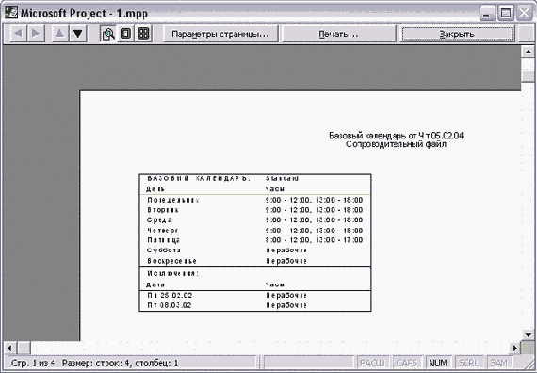Click vertical scrollbar down arrow
Viewport: 537px width, 373px height.
click(529, 334)
